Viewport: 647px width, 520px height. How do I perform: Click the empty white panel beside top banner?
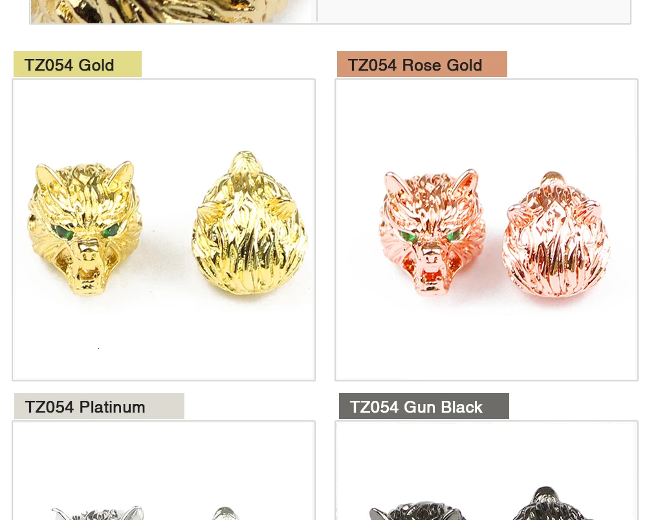(x=474, y=11)
